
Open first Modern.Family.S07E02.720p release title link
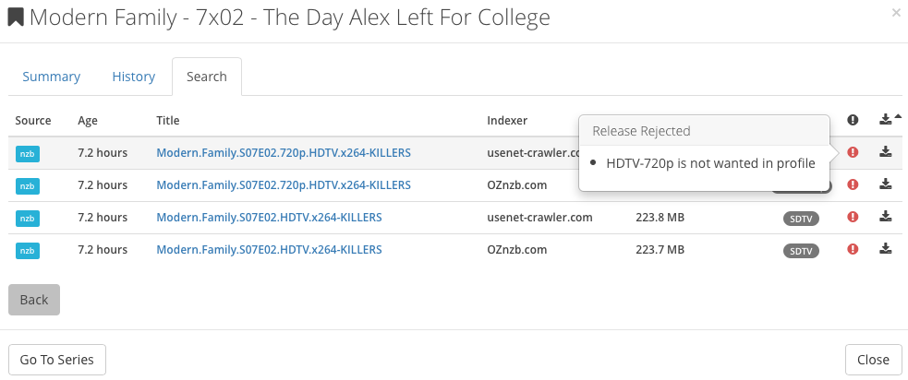click(x=283, y=152)
